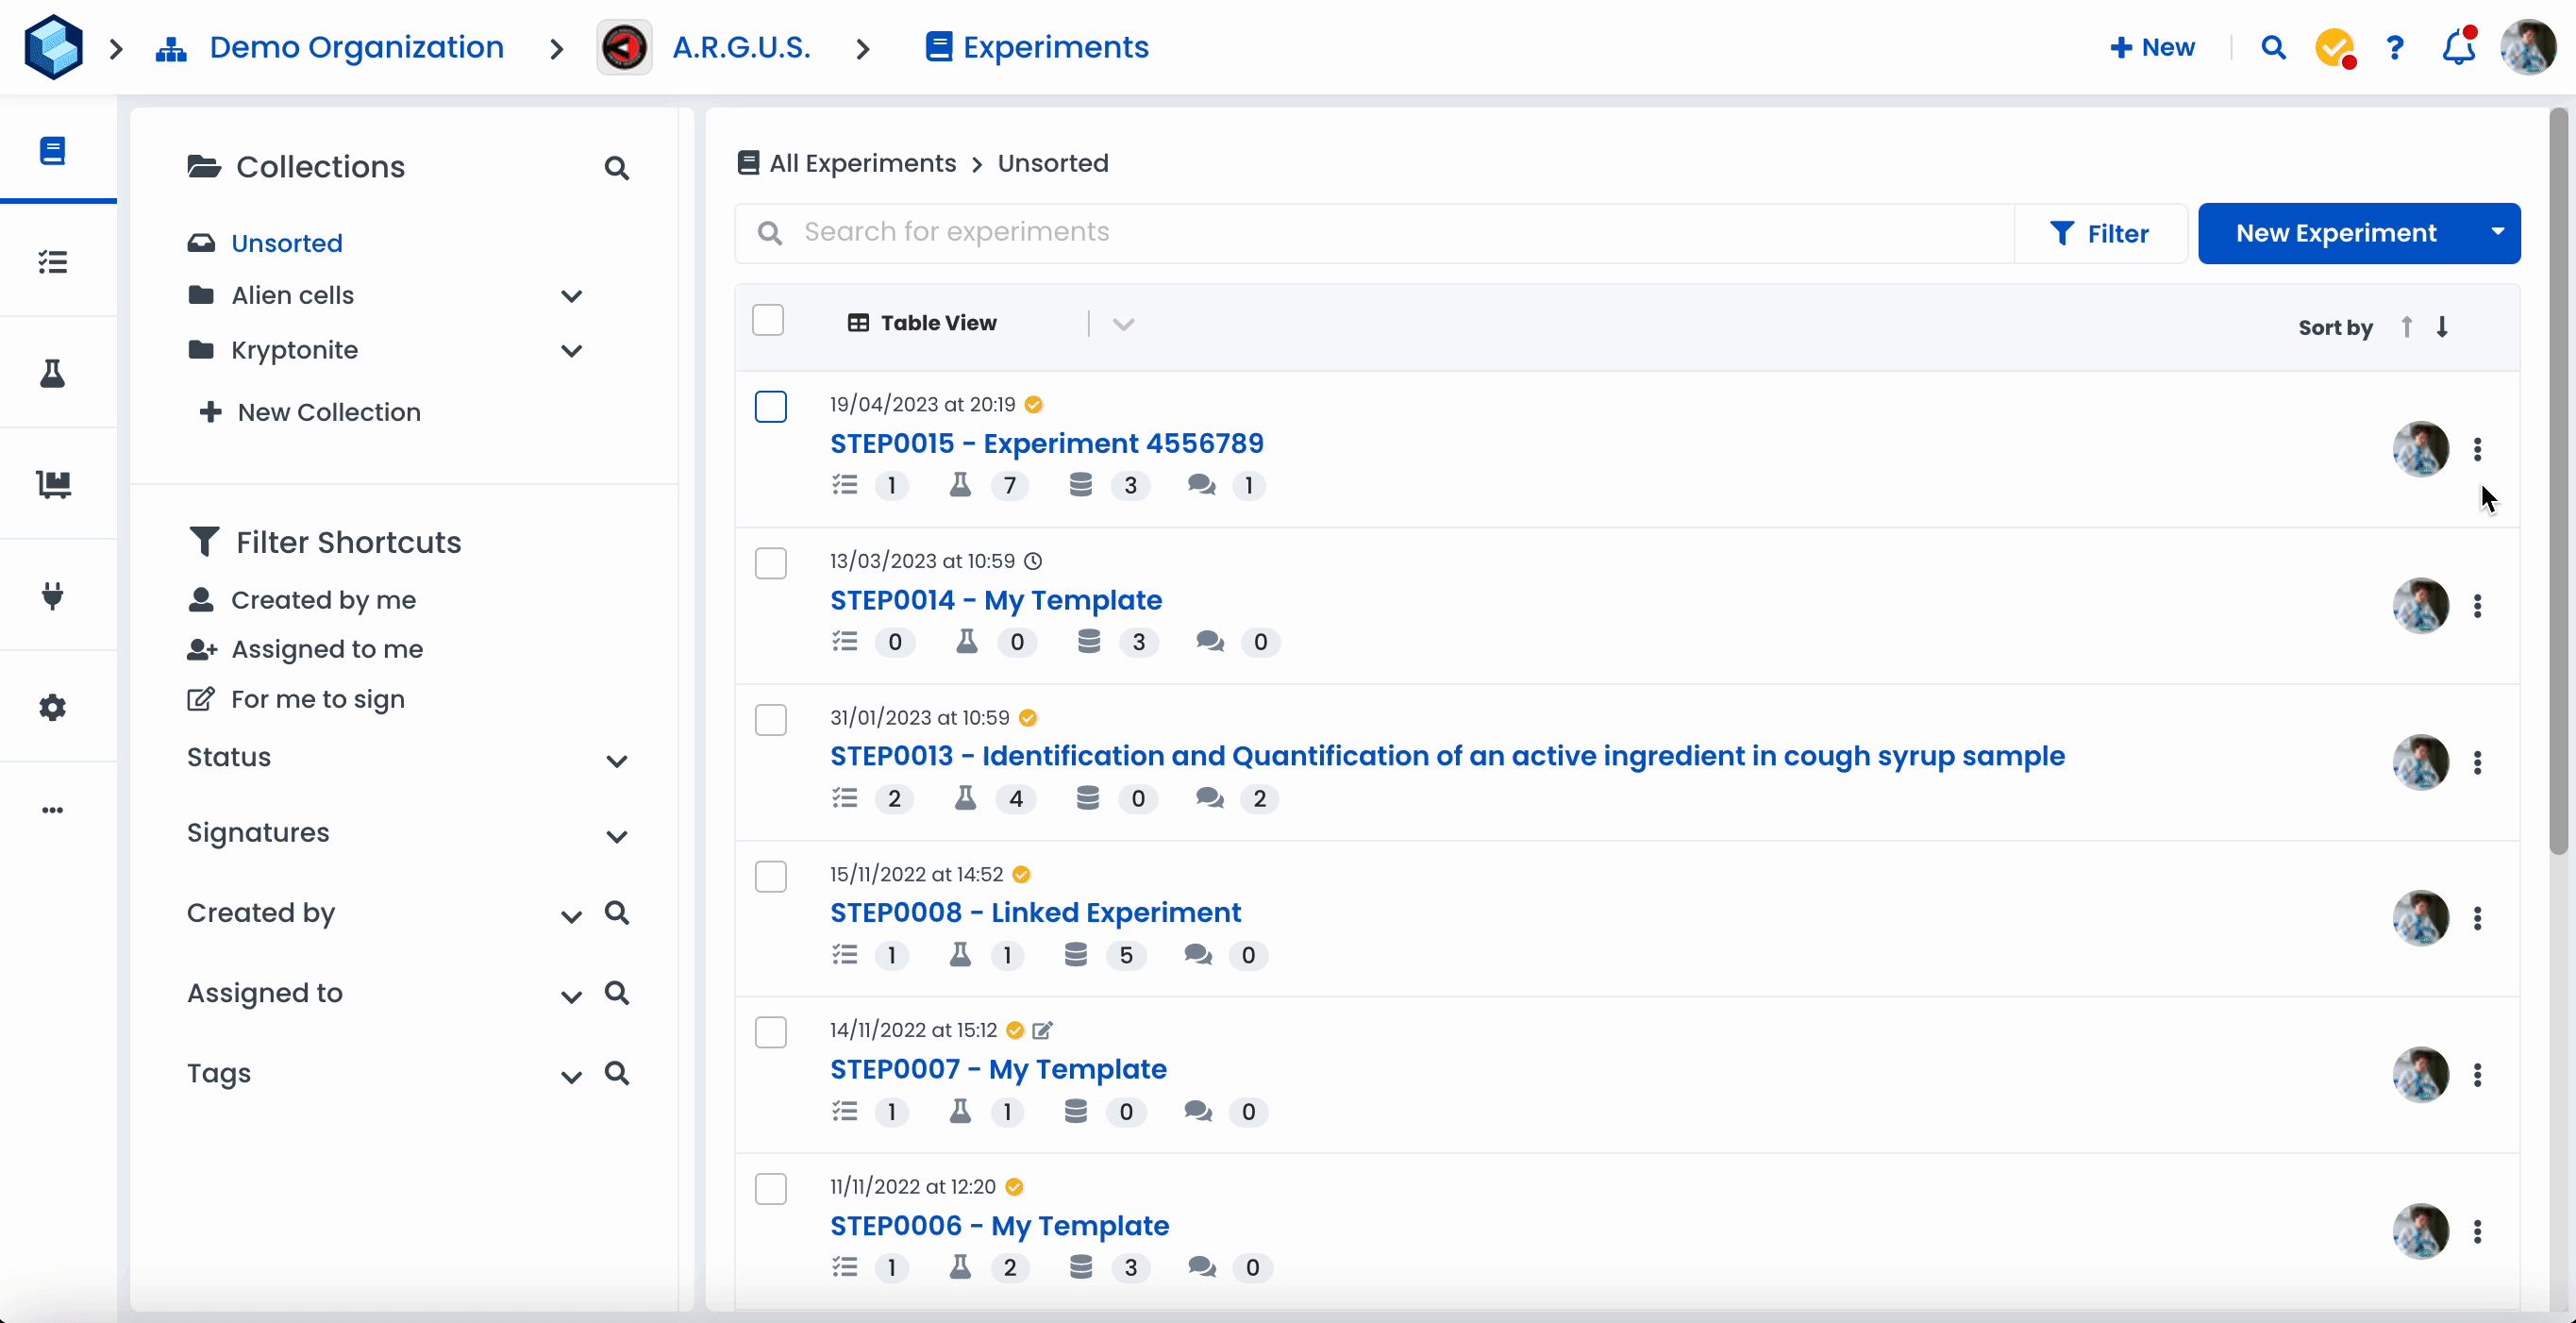Select the Unsorted collection
The width and height of the screenshot is (2576, 1323).
(x=286, y=243)
